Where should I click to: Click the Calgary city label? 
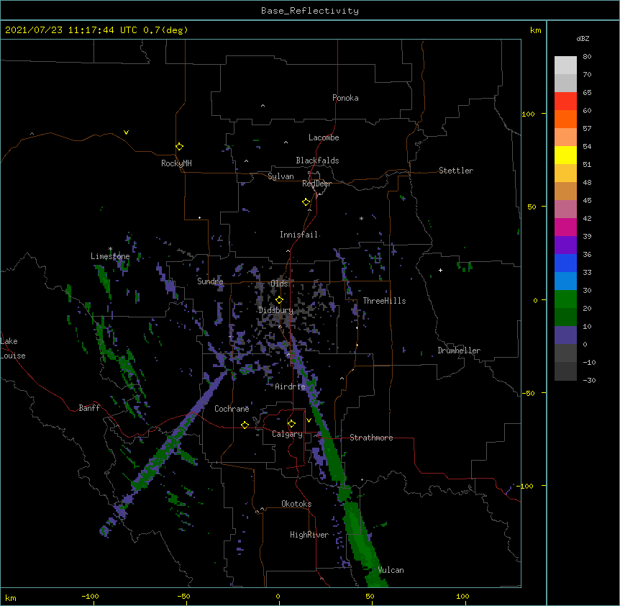pyautogui.click(x=287, y=434)
